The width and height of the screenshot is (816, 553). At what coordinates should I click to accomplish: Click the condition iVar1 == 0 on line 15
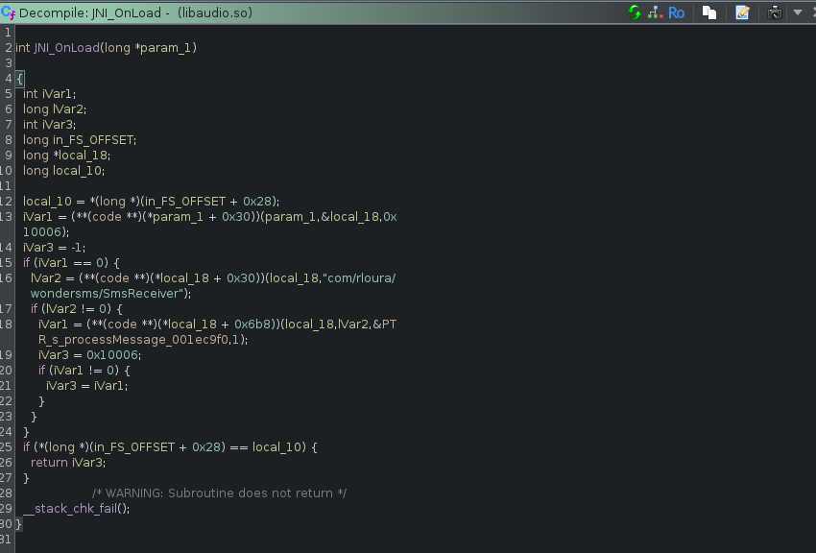(70, 263)
